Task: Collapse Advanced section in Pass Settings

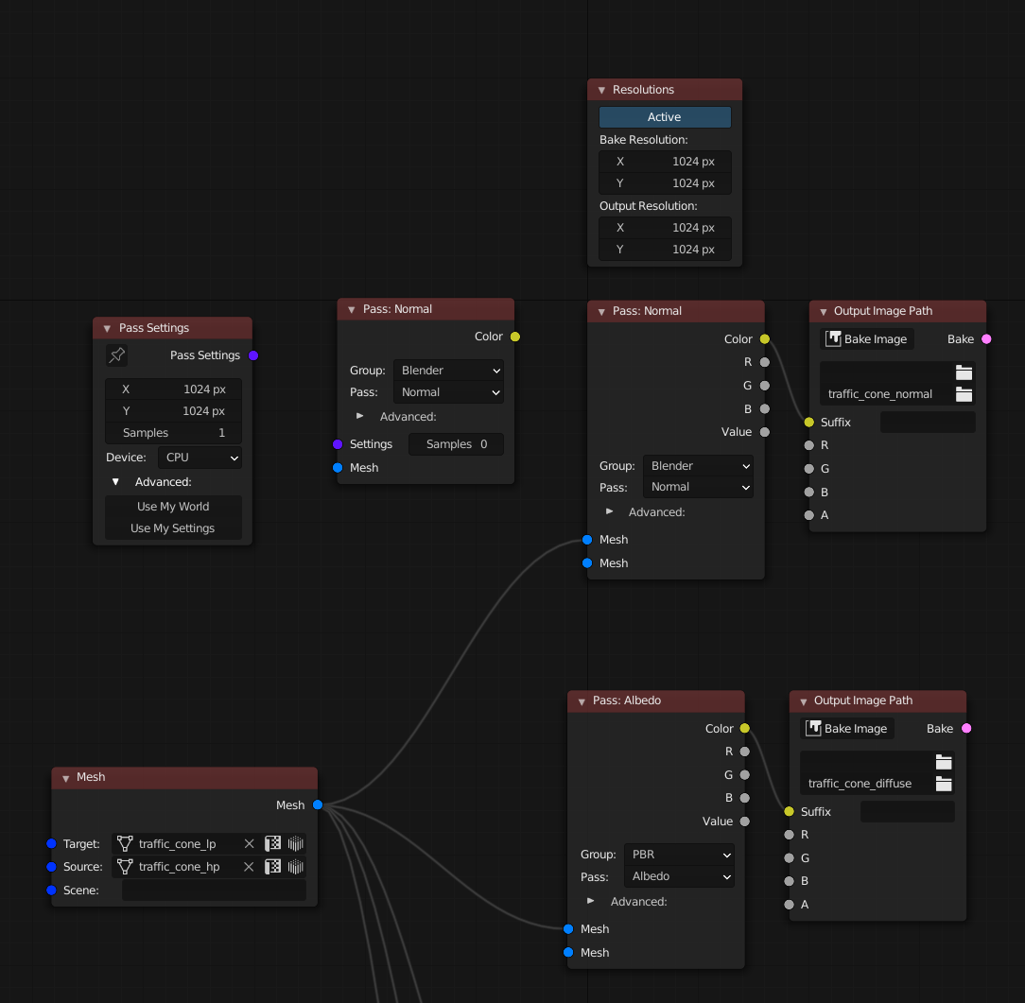Action: coord(115,481)
